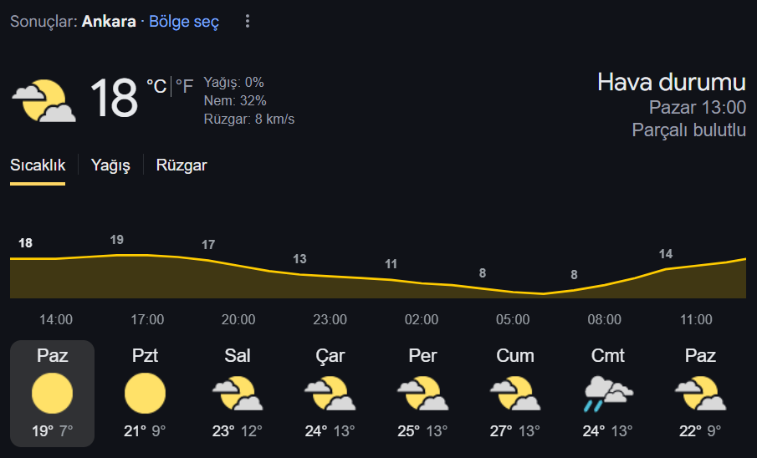The height and width of the screenshot is (458, 757).
Task: Select the highlighted Paz today forecast
Action: (52, 393)
